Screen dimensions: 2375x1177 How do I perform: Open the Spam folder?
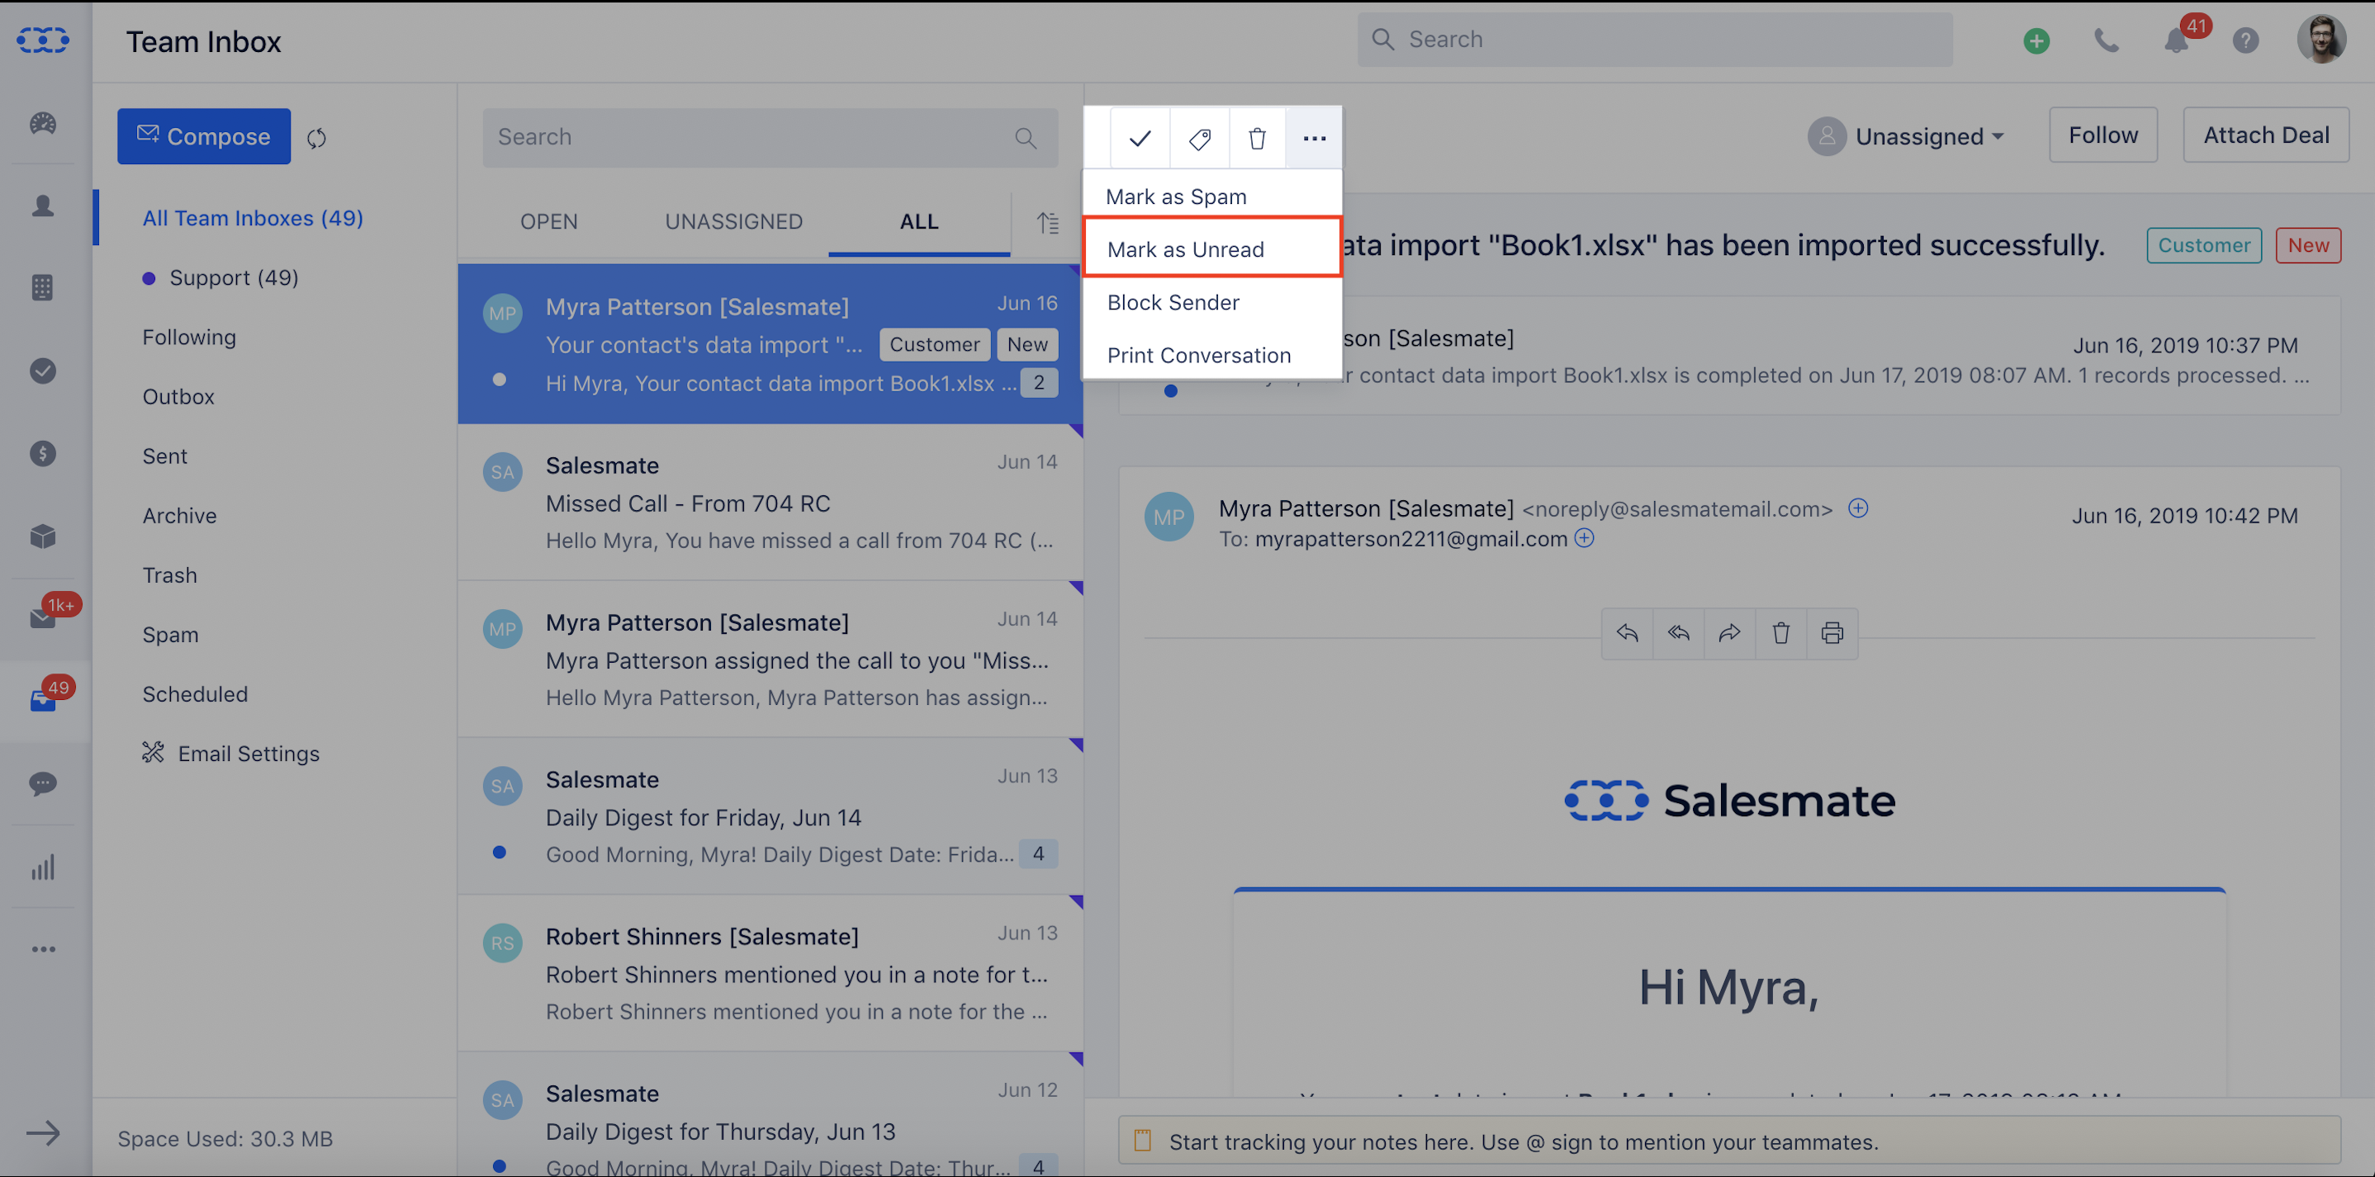pos(171,635)
